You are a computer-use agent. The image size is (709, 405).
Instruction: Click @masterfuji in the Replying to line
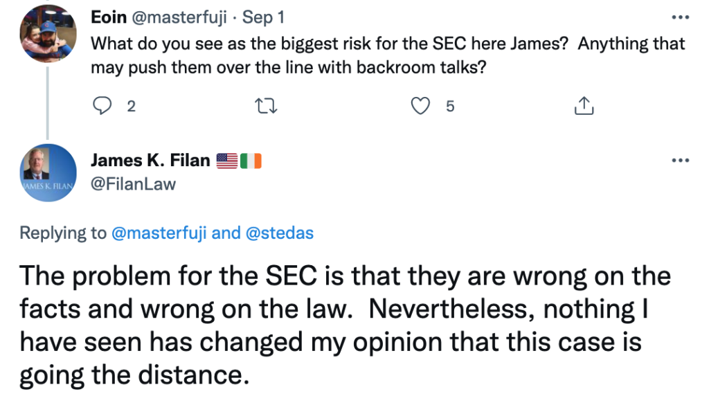point(159,233)
